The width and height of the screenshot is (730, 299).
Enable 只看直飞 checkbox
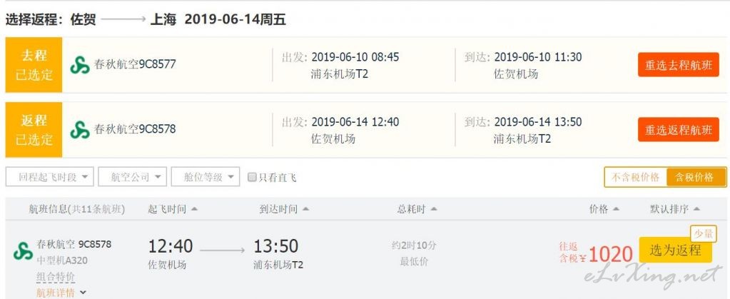(252, 177)
